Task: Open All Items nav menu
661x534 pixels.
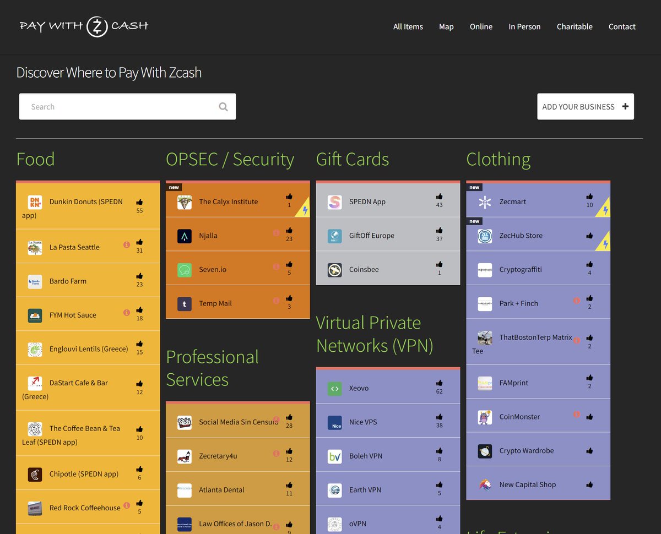Action: (x=408, y=26)
